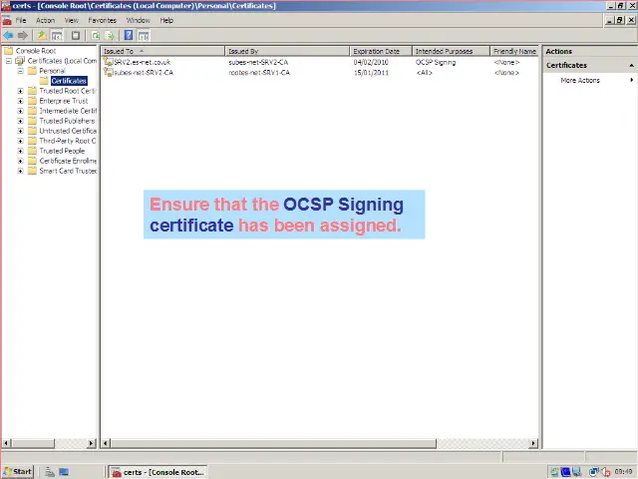Expand the Trusted Root Certification node
The image size is (638, 479).
[20, 91]
